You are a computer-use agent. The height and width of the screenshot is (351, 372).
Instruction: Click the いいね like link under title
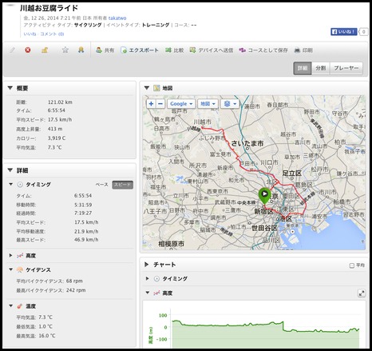point(30,34)
